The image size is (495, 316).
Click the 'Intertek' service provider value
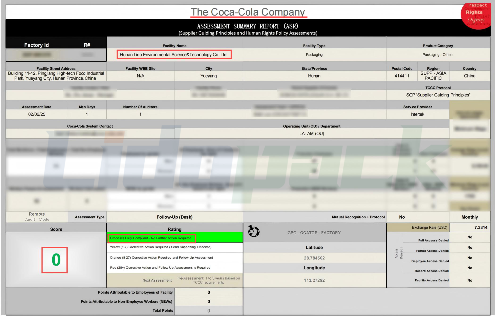pyautogui.click(x=417, y=114)
